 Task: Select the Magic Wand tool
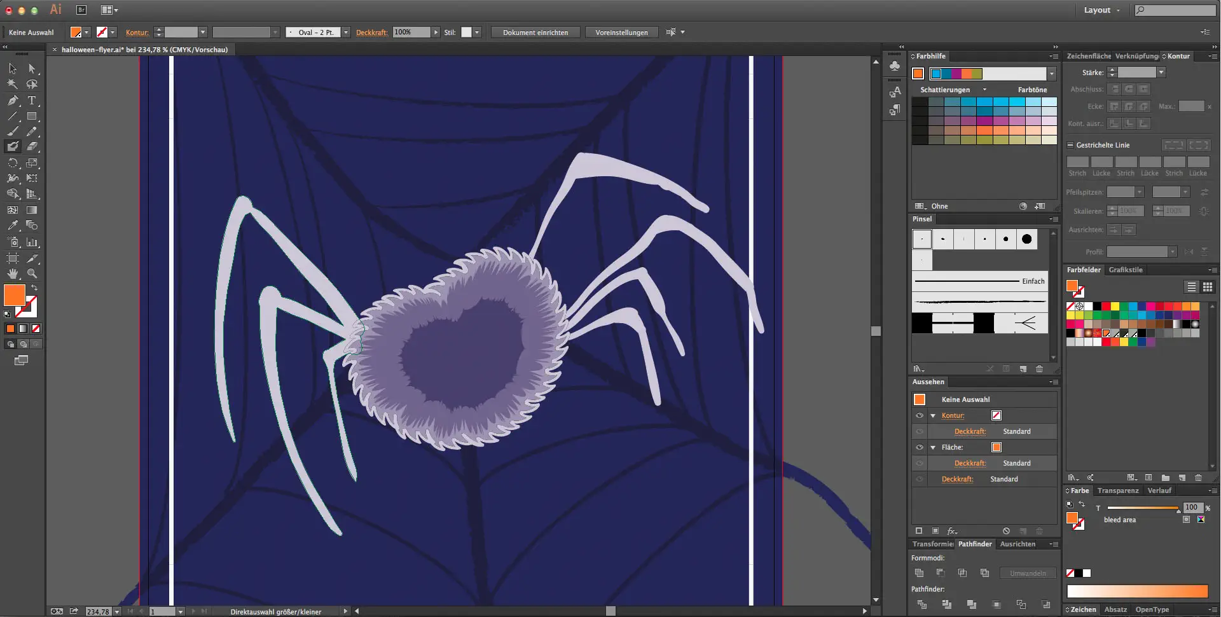(x=13, y=85)
